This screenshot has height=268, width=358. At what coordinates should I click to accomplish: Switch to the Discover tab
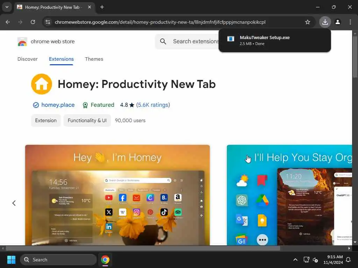point(27,59)
